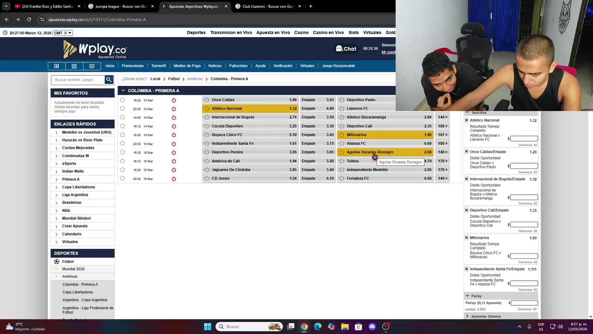The width and height of the screenshot is (593, 334).
Task: Remove Once Caldas/Empate bet from the slip
Action: [467, 152]
